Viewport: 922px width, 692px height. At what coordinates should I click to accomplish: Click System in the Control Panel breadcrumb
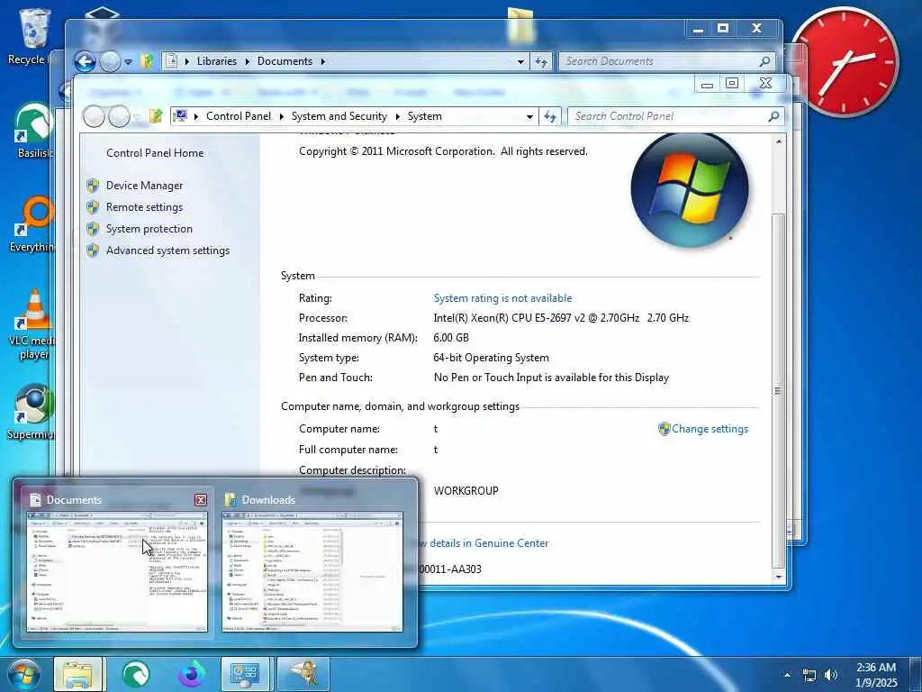click(425, 116)
